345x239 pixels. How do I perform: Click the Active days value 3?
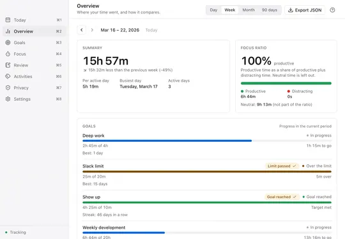[169, 86]
